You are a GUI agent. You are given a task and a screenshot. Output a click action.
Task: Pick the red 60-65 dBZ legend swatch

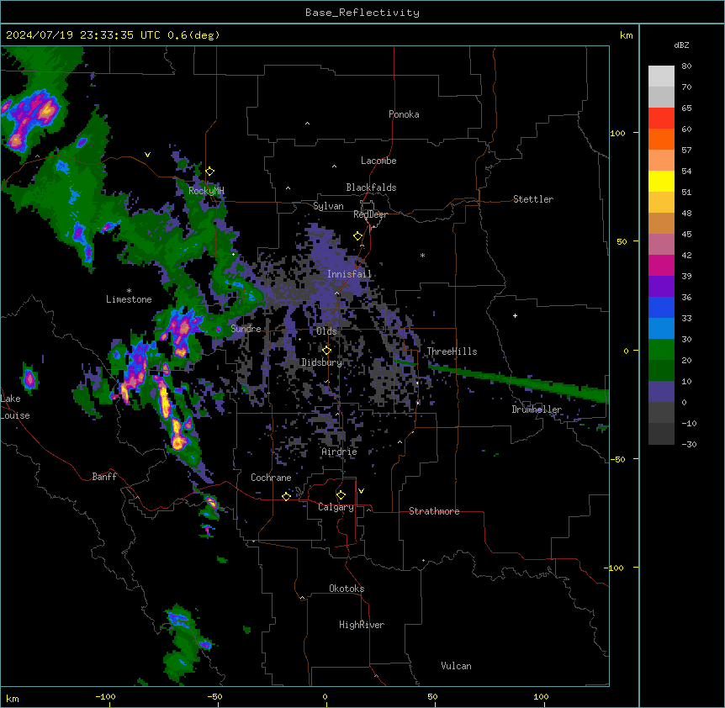[661, 119]
